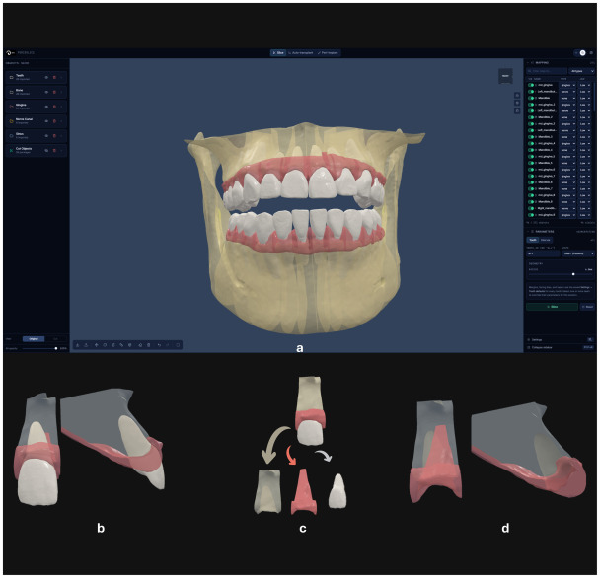Open the Peri-implant tab in the top bar

tap(328, 53)
